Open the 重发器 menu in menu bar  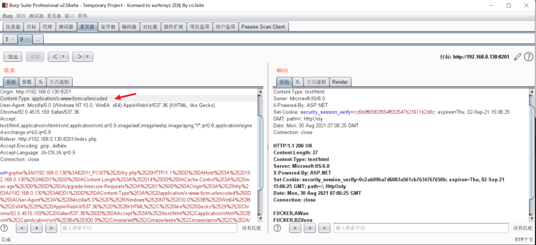(54, 16)
